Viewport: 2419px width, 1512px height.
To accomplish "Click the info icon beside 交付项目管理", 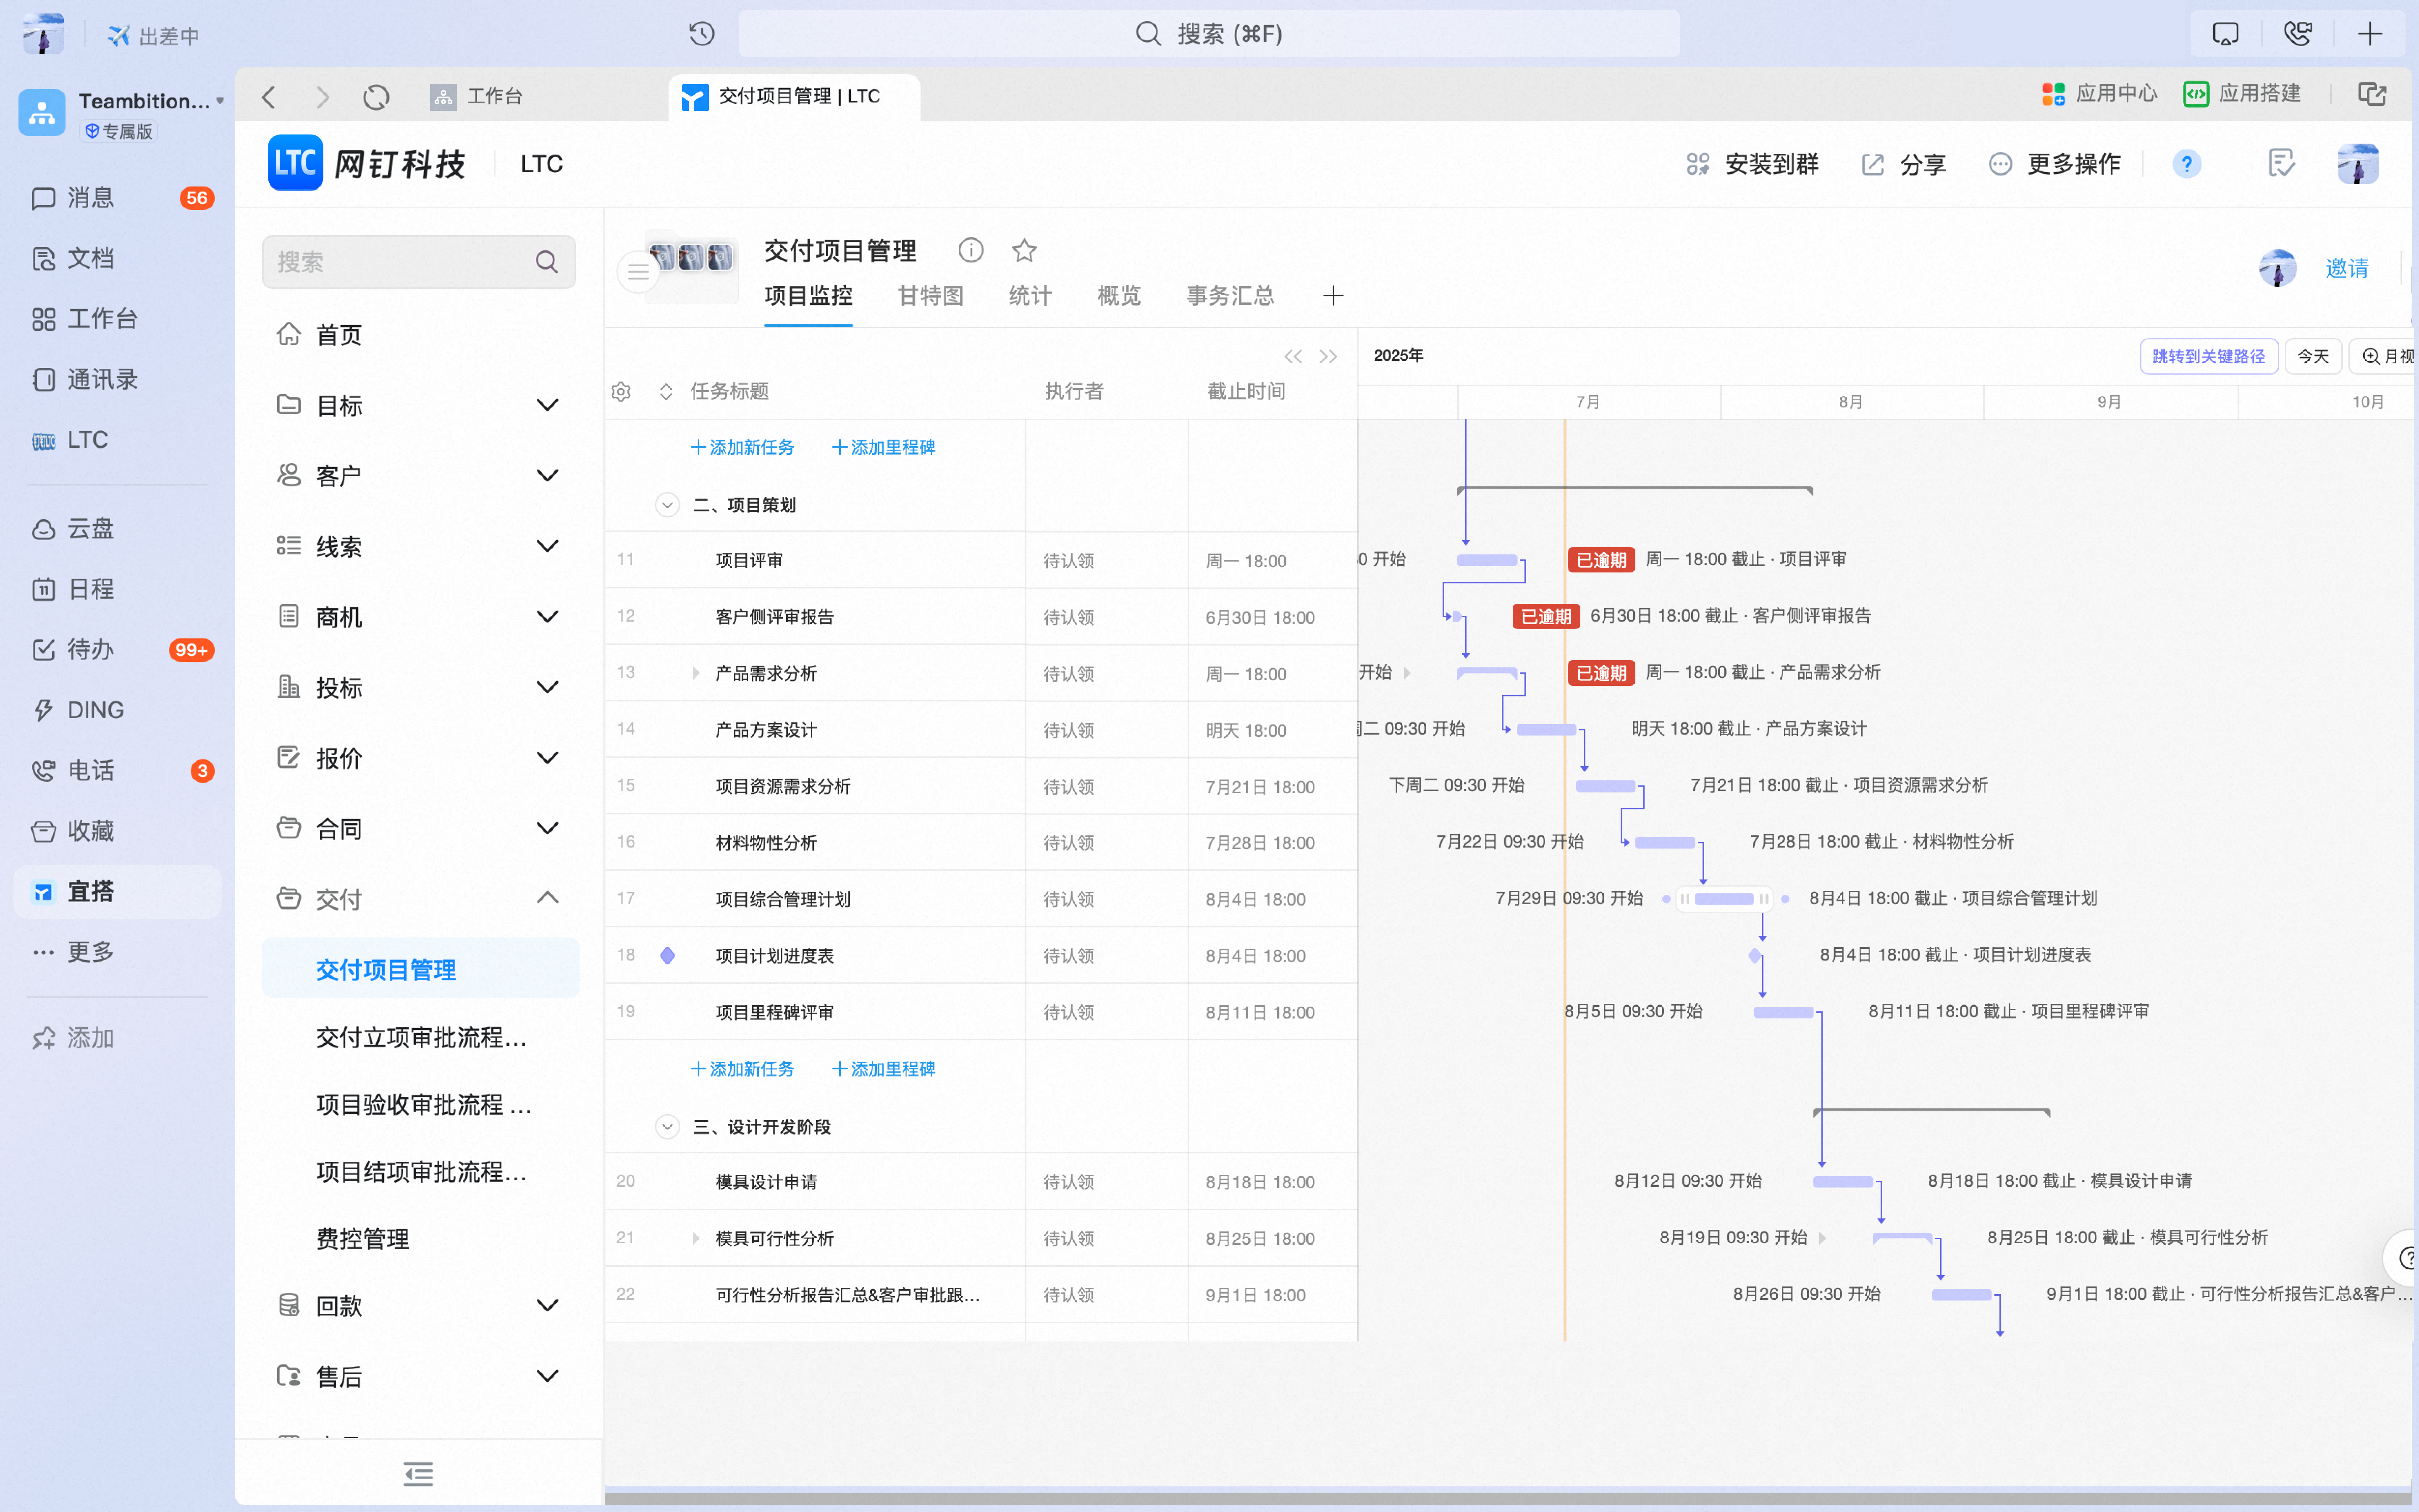I will pyautogui.click(x=971, y=250).
